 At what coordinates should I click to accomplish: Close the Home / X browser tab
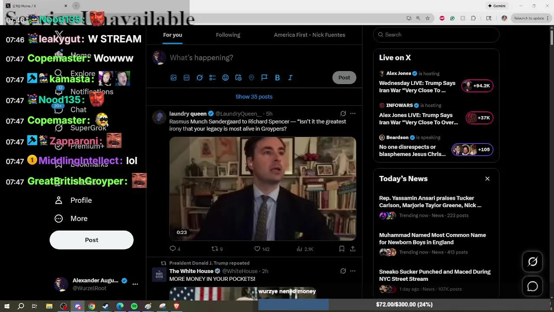click(x=66, y=6)
